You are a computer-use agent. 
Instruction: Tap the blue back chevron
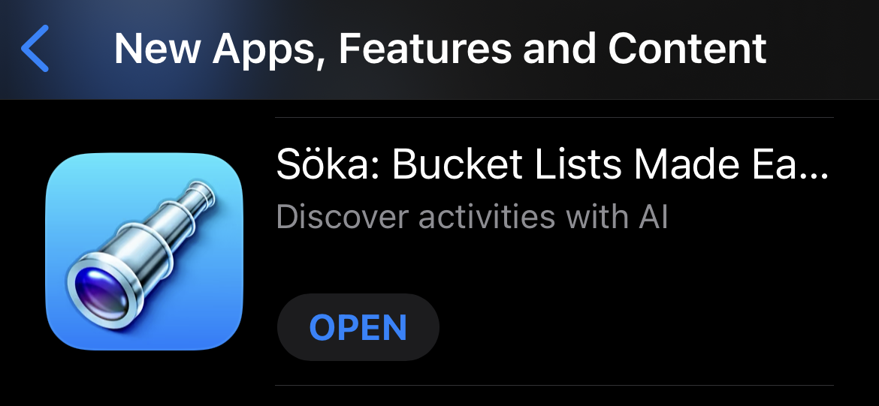(x=35, y=49)
